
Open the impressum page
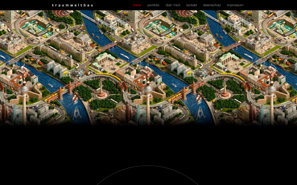click(235, 5)
